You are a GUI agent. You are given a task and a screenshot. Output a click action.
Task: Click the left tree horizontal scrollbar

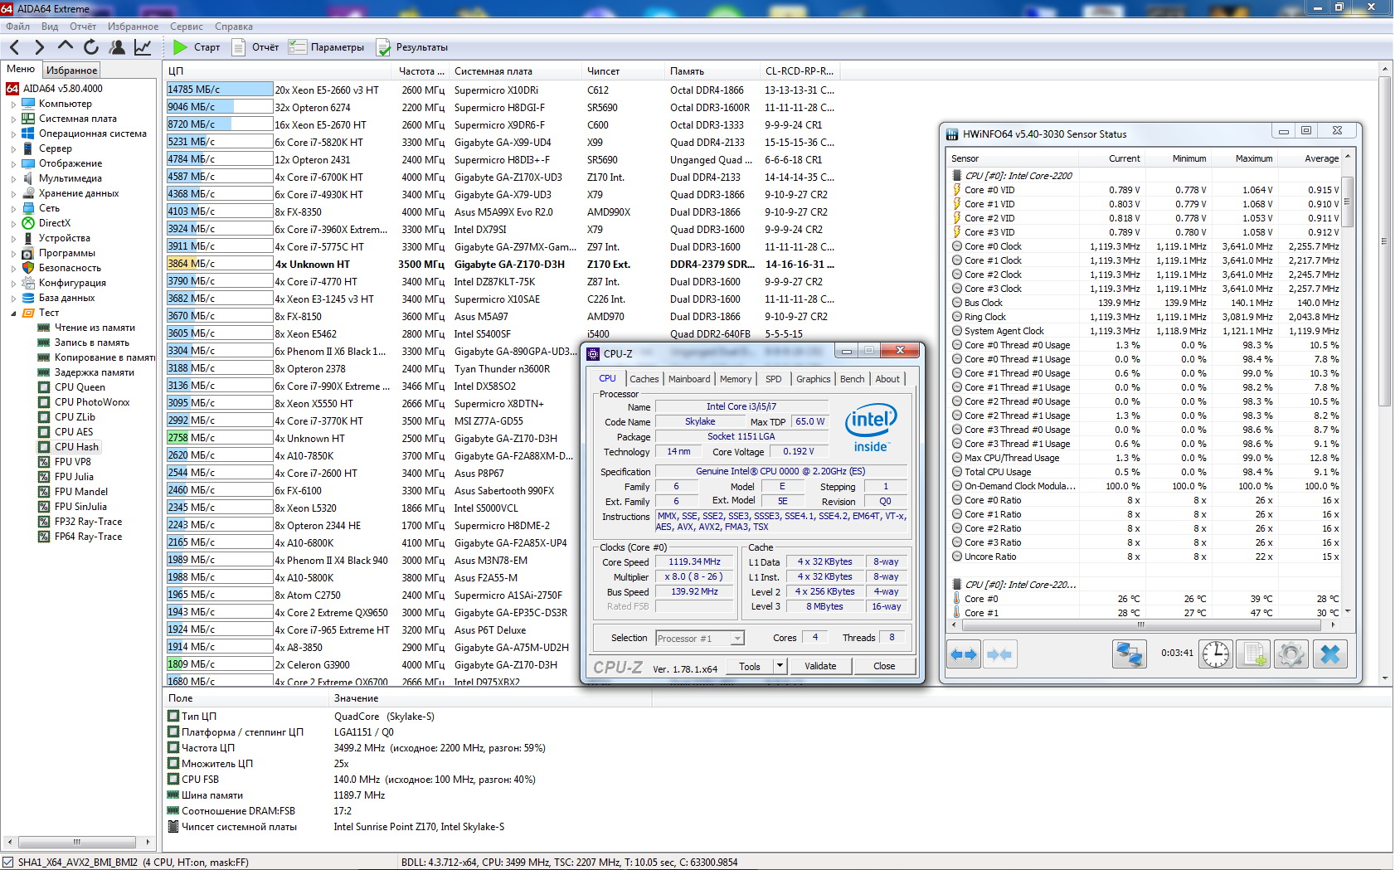tap(77, 842)
